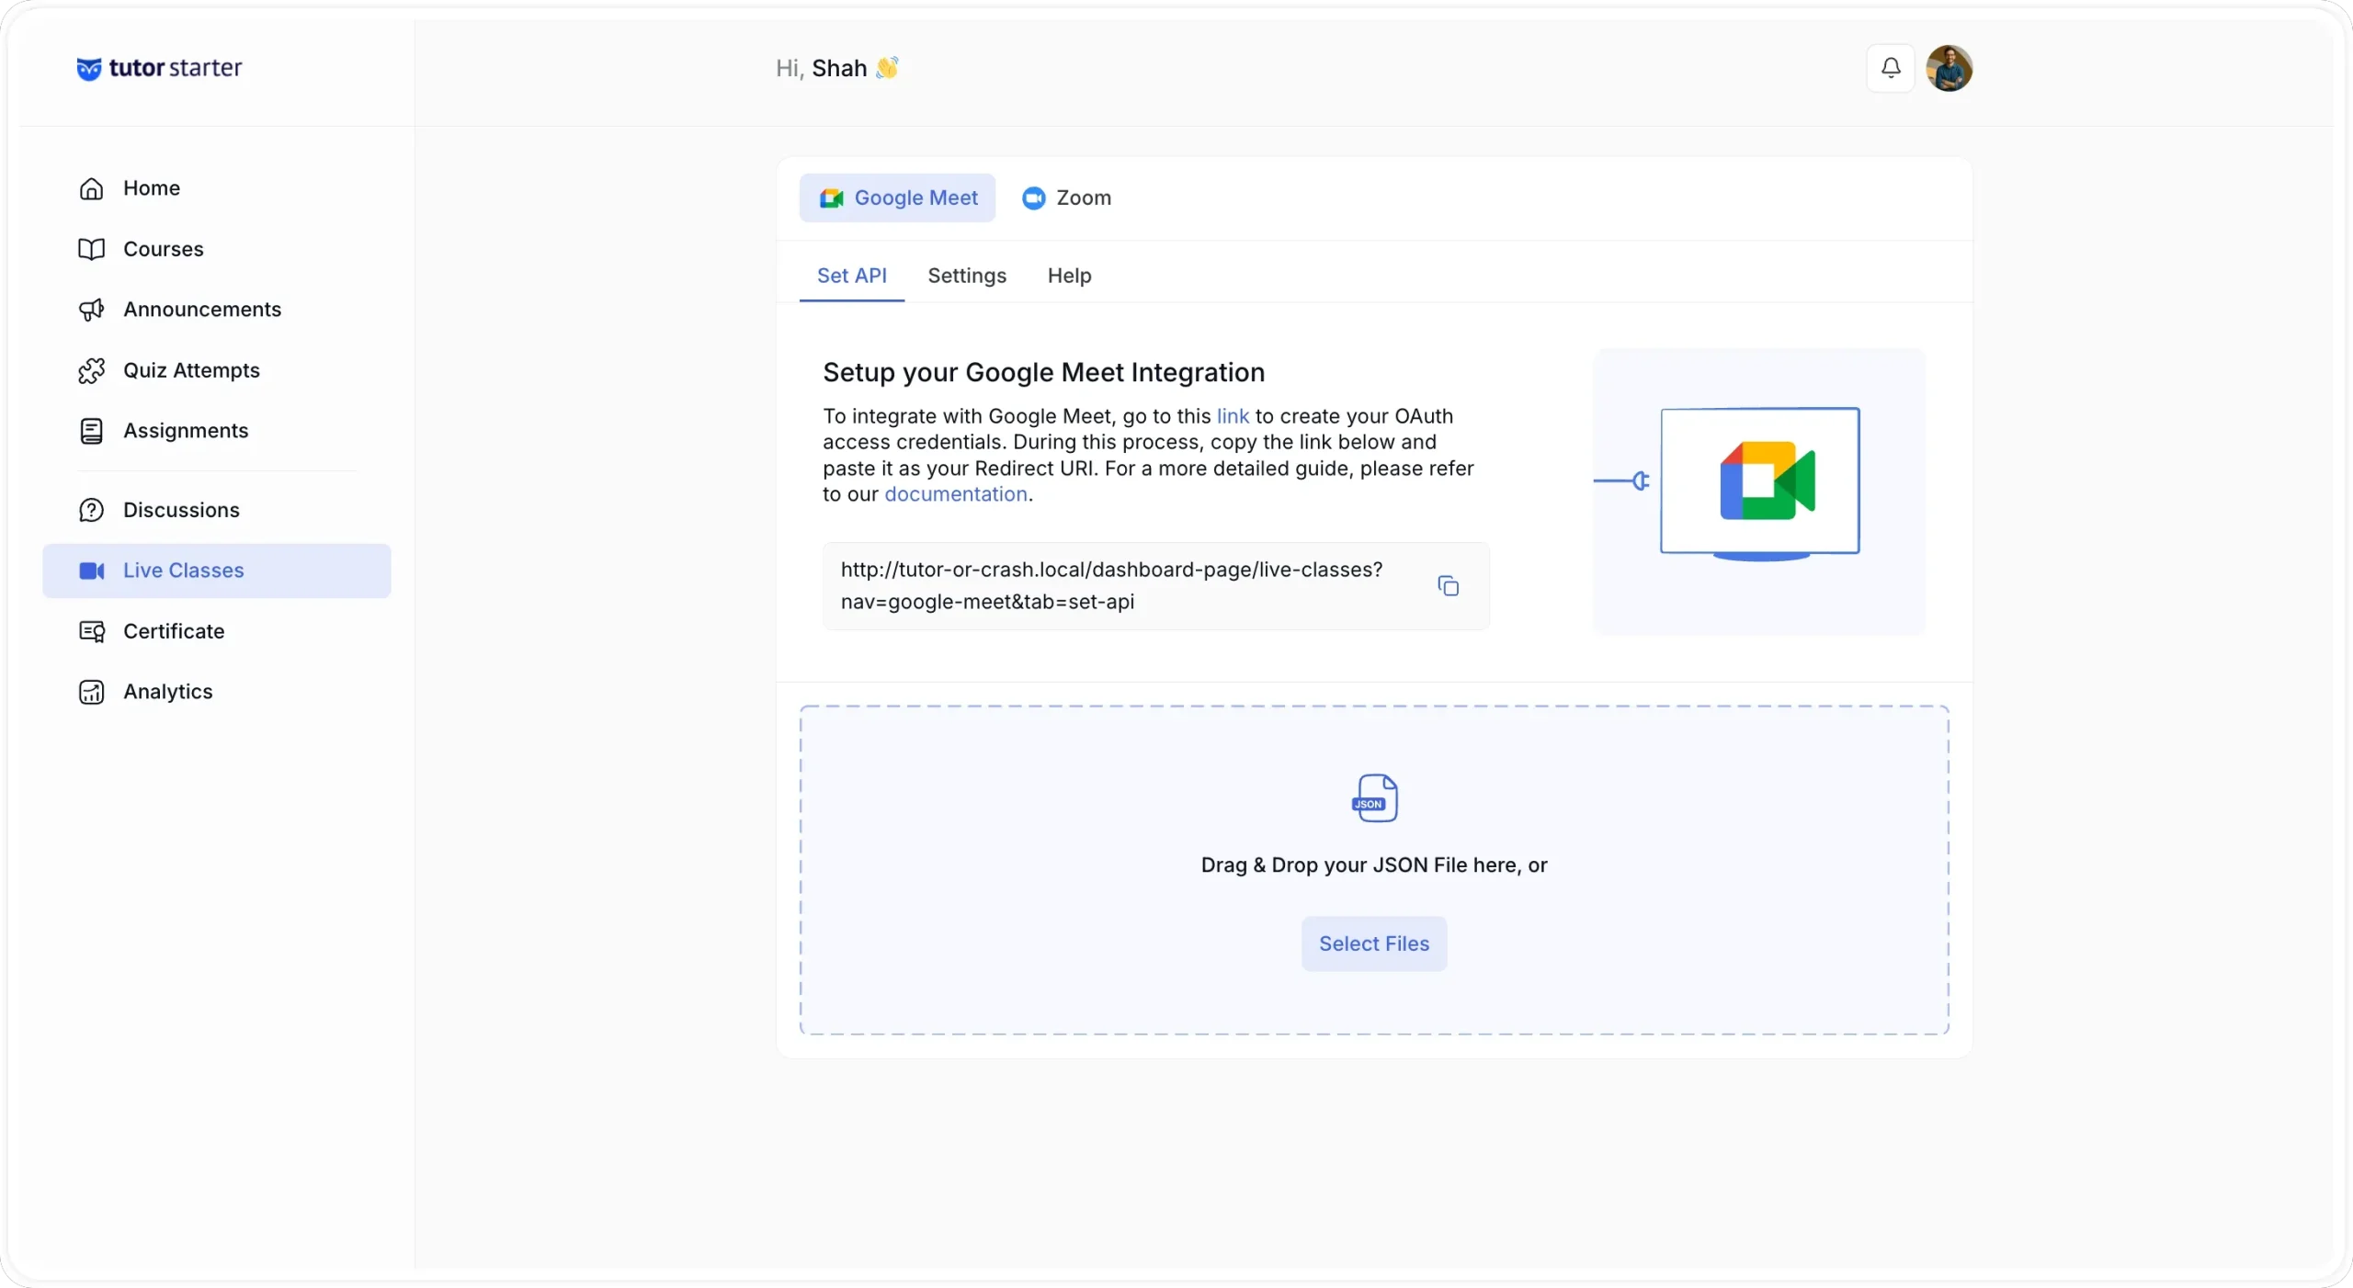The width and height of the screenshot is (2353, 1288).
Task: Open Certificate page
Action: pos(217,631)
